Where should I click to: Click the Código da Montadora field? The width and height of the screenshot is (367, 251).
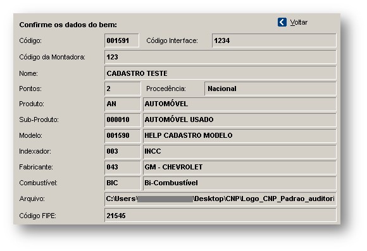click(220, 57)
